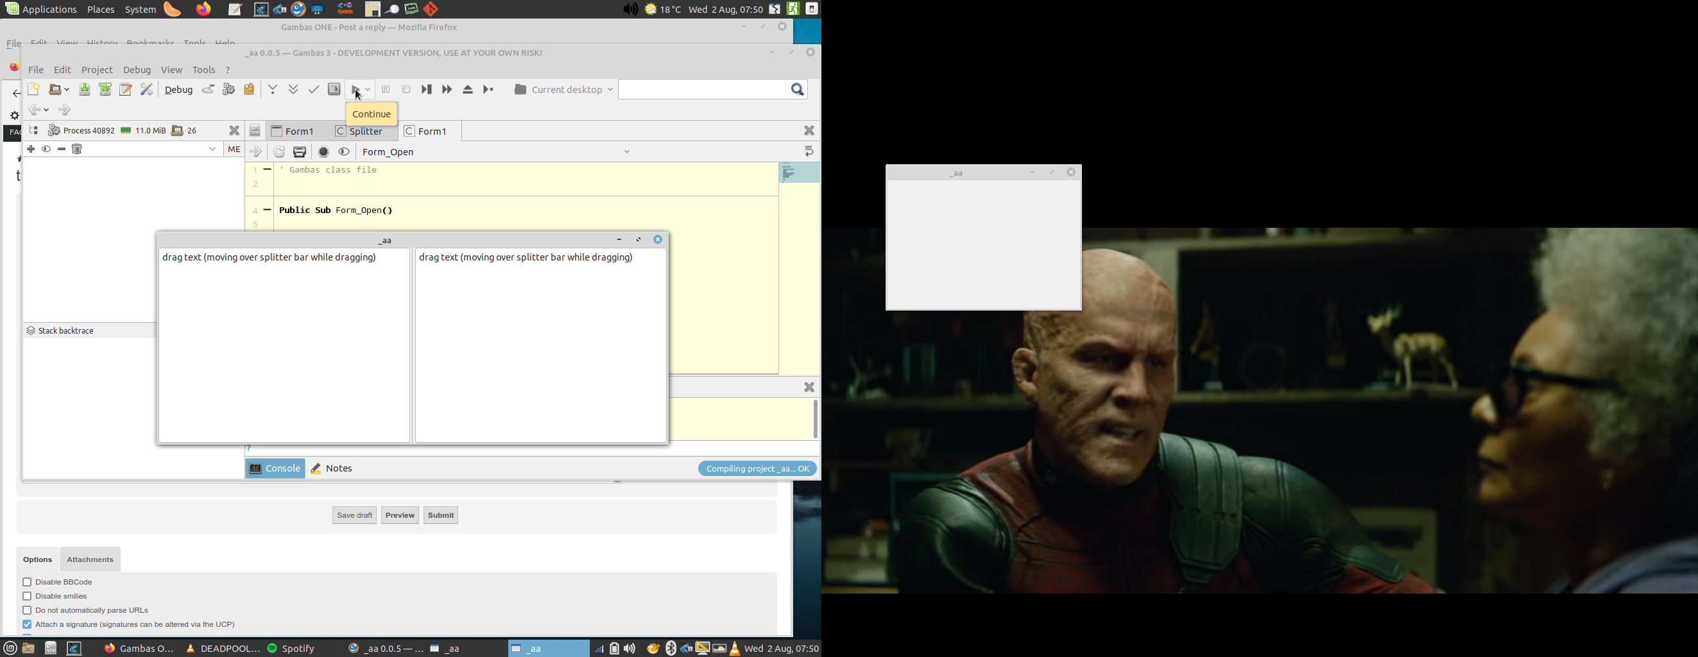Click the trash icon in debug panel
This screenshot has height=657, width=1698.
[x=78, y=149]
